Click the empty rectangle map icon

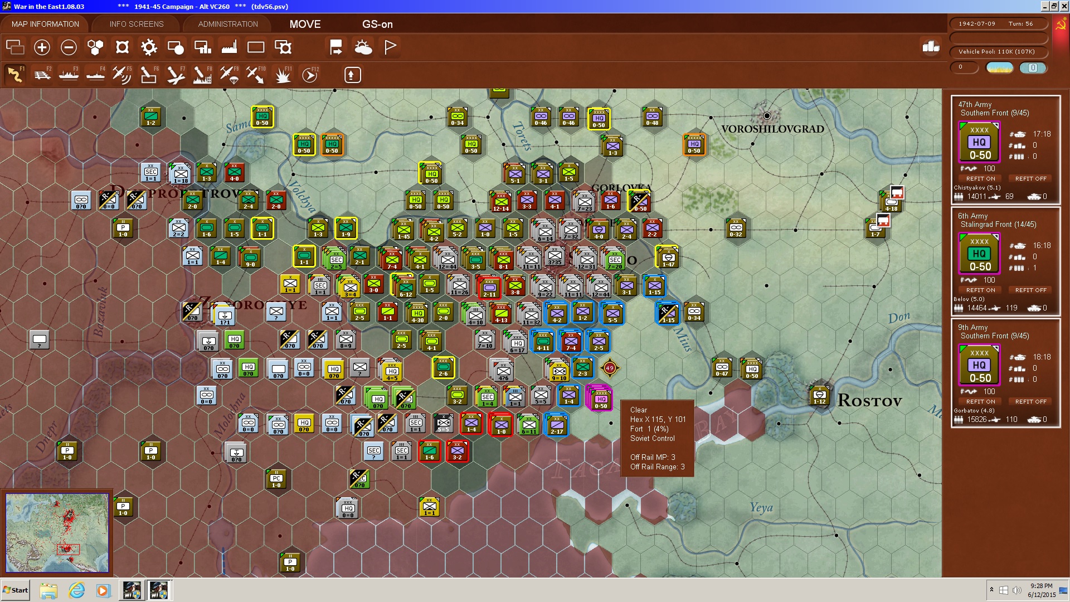[256, 47]
